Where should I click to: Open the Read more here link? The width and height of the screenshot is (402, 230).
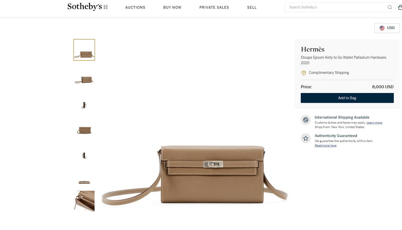[x=325, y=145]
